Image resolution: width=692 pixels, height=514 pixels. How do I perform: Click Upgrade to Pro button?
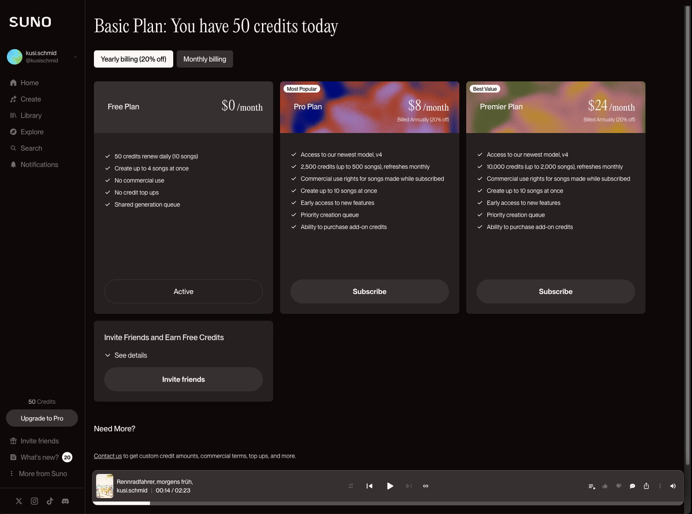tap(42, 418)
